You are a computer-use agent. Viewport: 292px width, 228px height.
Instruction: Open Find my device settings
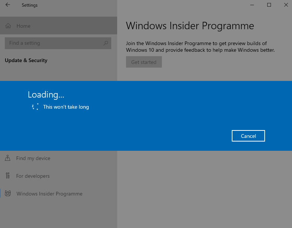58,158
